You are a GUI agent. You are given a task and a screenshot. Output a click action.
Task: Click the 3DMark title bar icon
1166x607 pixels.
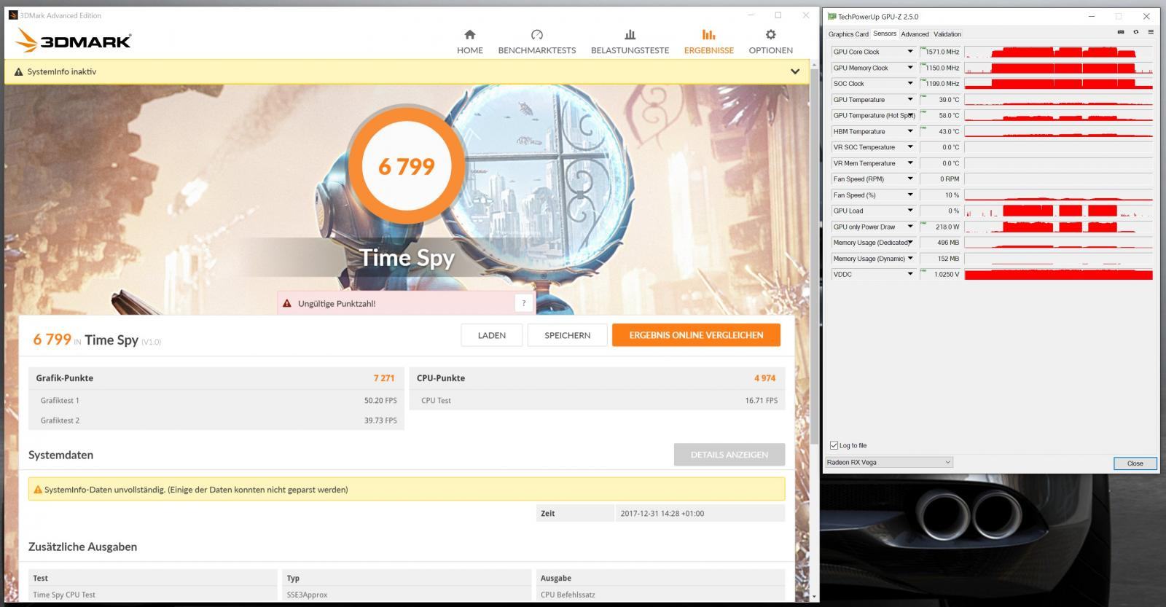coord(13,15)
